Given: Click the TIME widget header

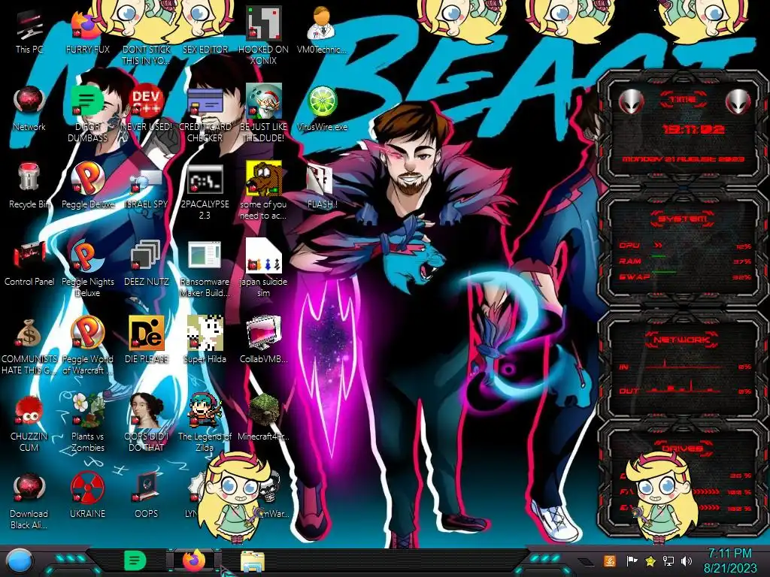Looking at the screenshot, I should [x=683, y=99].
